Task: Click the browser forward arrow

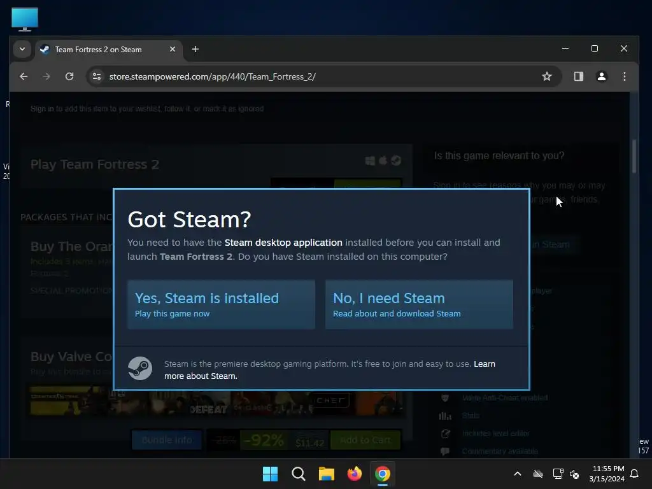Action: tap(46, 76)
